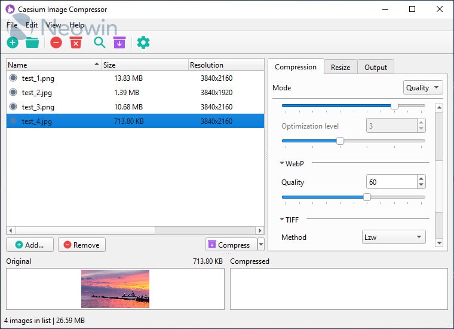Sort the list by the Name column header
The width and height of the screenshot is (454, 329).
54,65
